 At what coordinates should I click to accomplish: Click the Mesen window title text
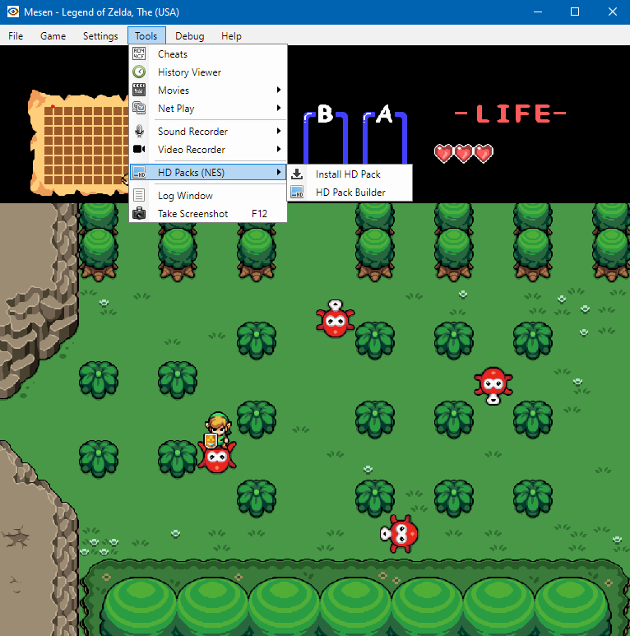click(101, 12)
